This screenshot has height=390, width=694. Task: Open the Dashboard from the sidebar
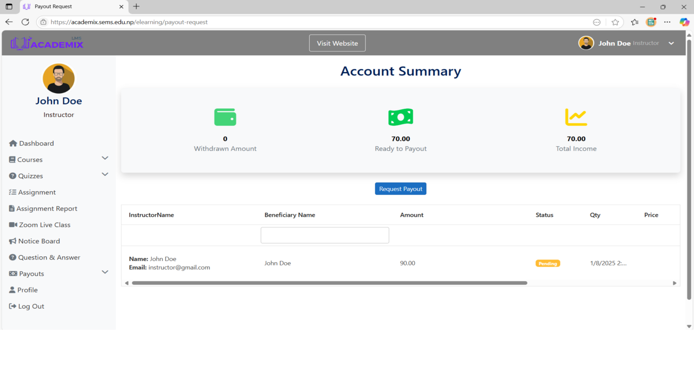36,143
